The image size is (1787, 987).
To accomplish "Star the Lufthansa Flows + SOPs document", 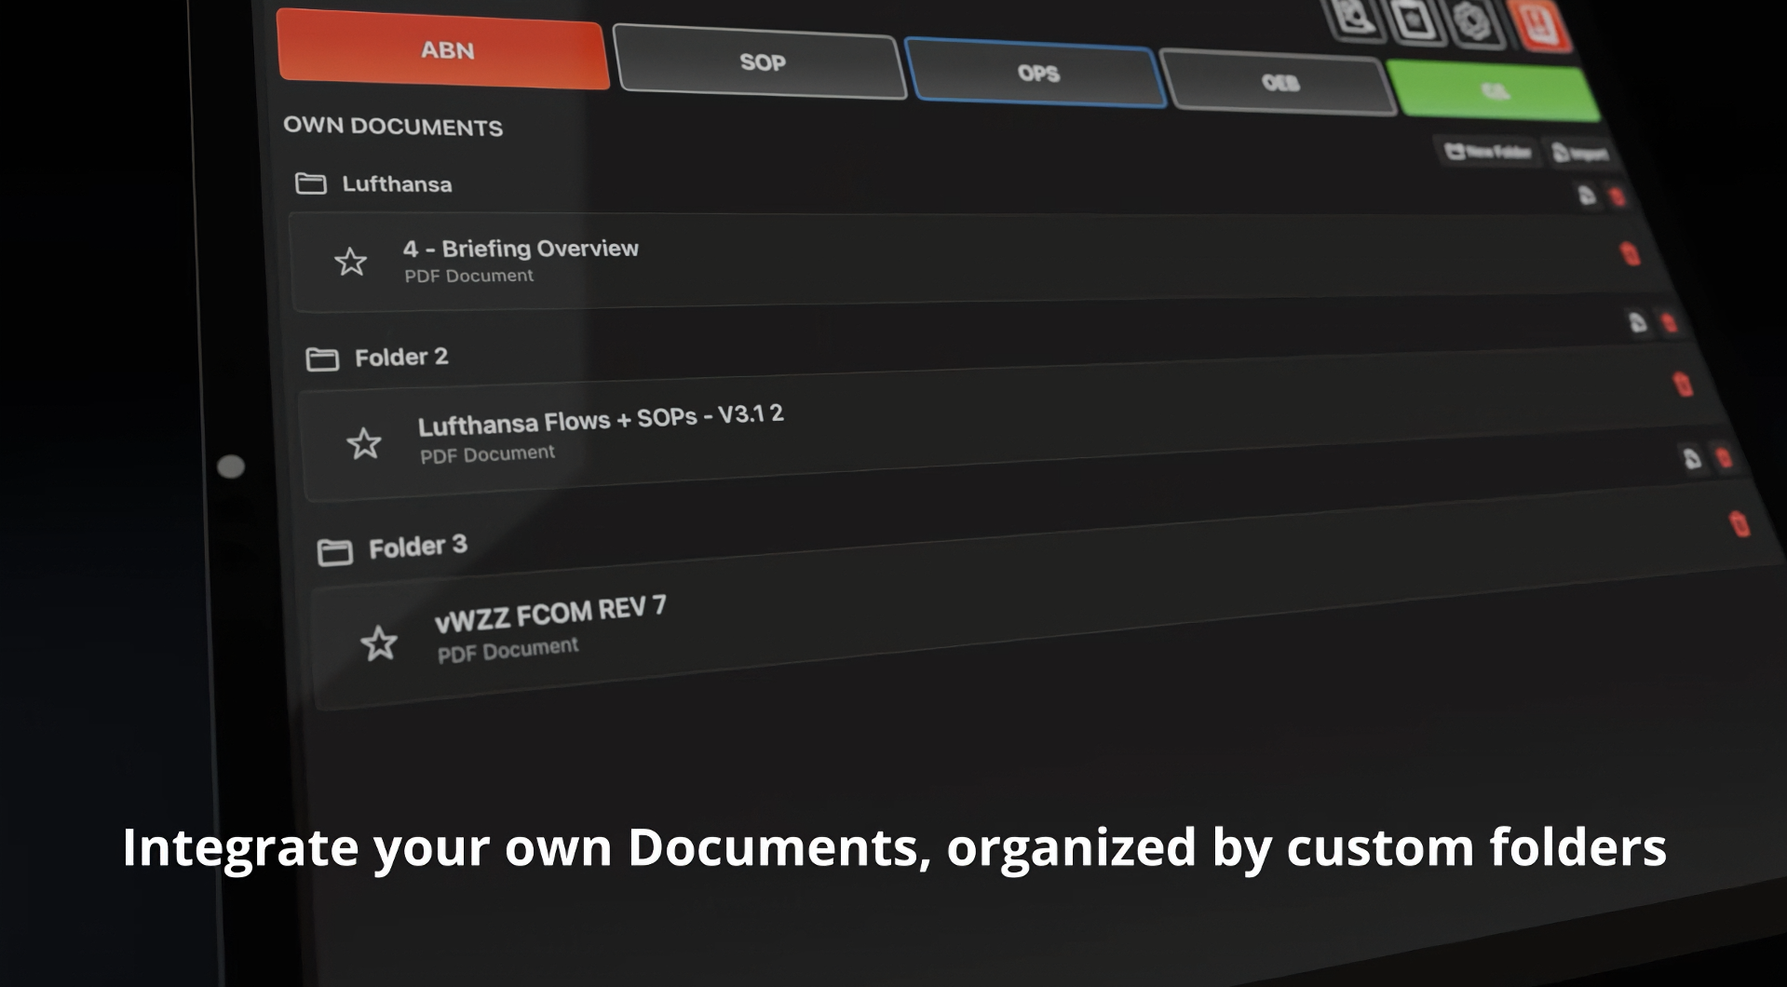I will [x=364, y=443].
